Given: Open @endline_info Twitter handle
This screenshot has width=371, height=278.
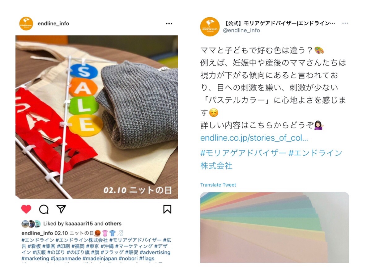Looking at the screenshot, I should click(241, 30).
